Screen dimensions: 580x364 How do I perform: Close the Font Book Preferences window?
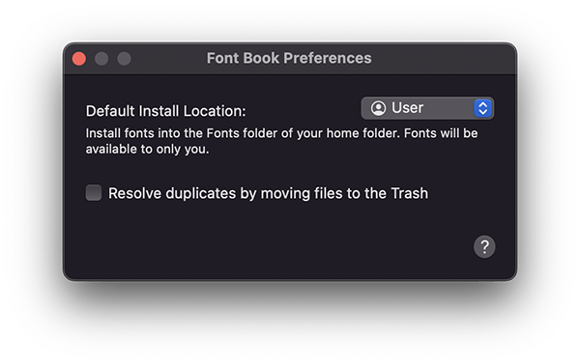click(x=79, y=58)
